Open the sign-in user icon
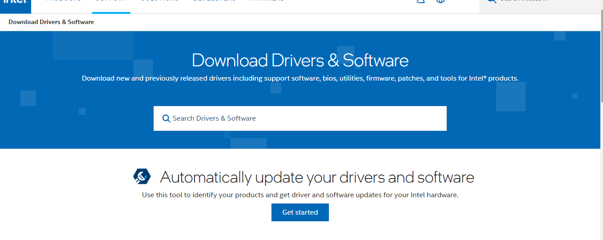 (x=420, y=1)
